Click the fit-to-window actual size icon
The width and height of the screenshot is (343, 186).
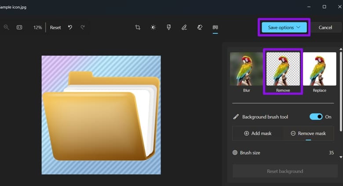click(x=19, y=27)
